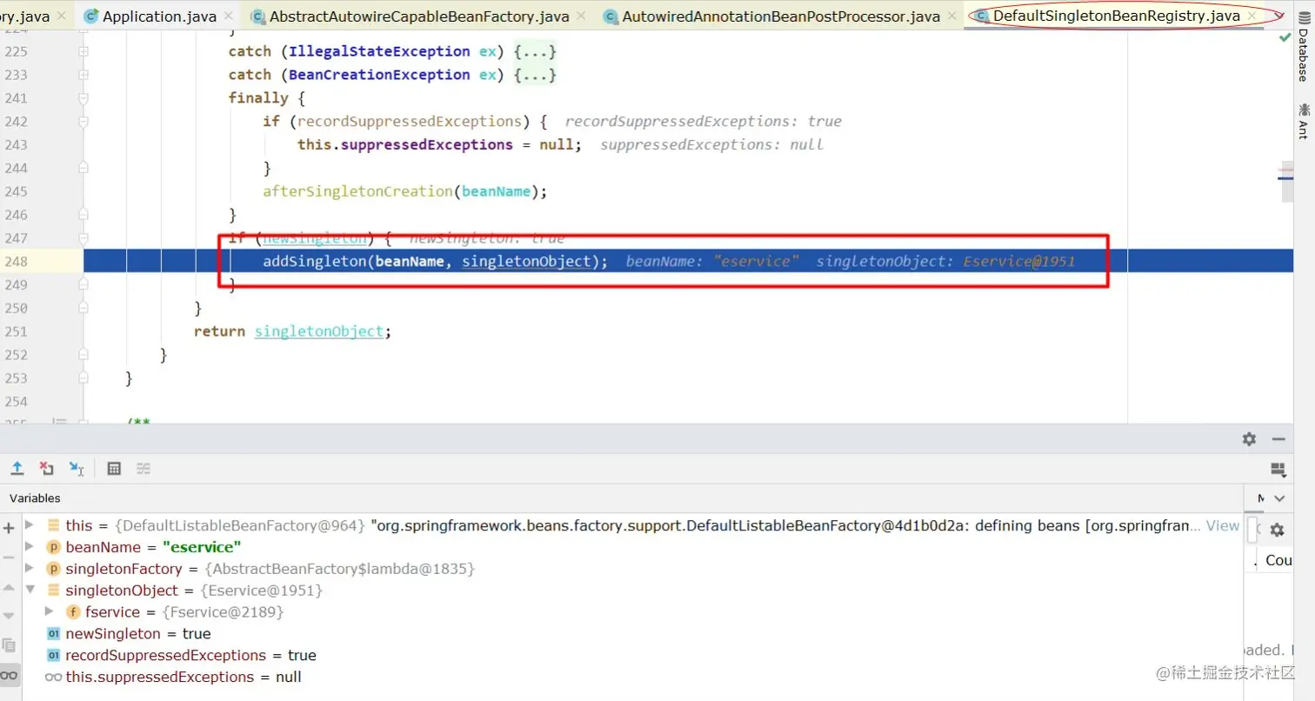
Task: Open Evaluate Expression calculator icon
Action: [x=114, y=468]
